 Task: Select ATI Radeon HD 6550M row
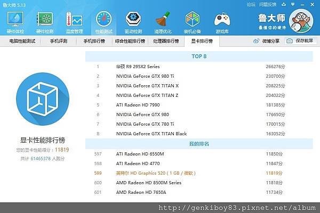pyautogui.click(x=199, y=154)
